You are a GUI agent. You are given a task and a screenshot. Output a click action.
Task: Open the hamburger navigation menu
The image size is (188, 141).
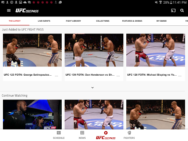point(9,11)
